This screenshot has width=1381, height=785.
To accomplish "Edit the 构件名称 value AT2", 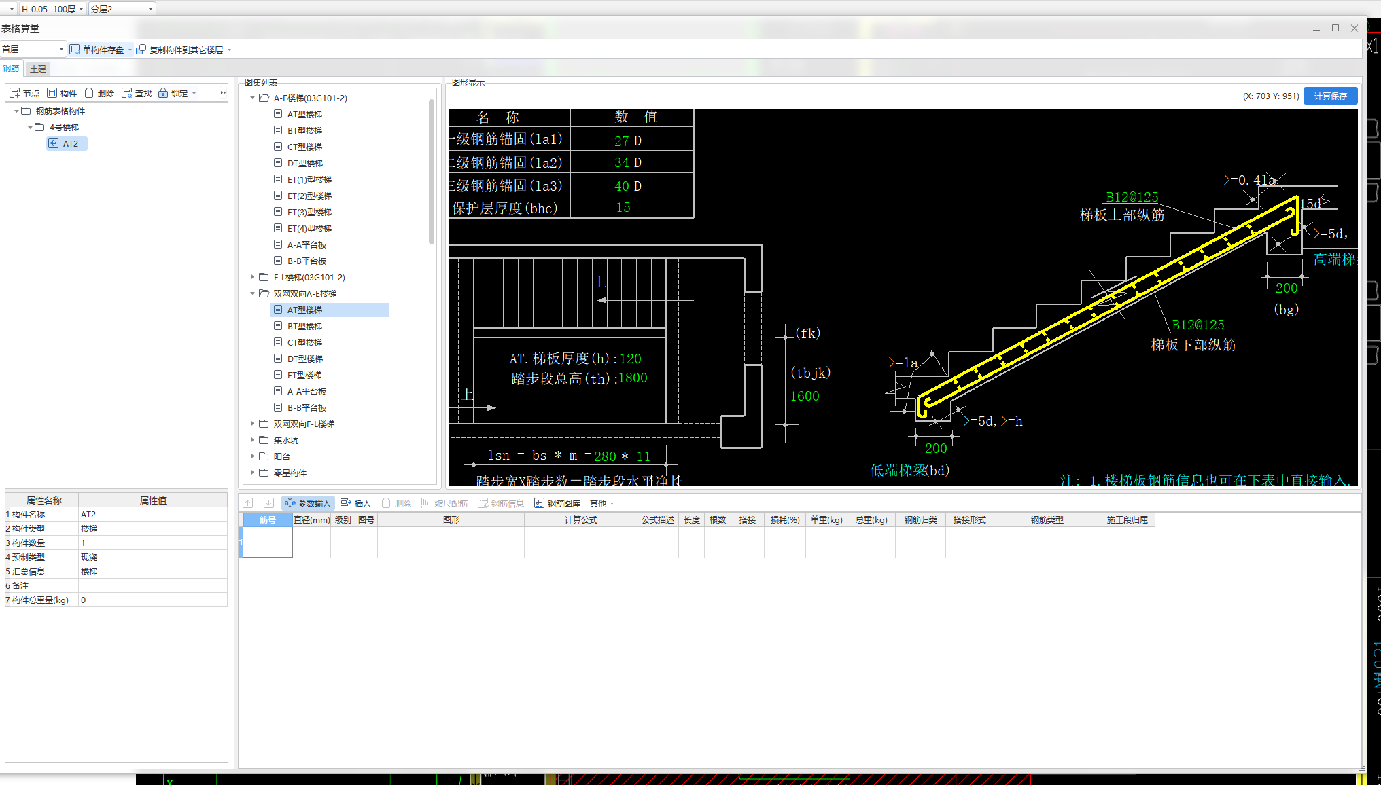I will click(x=153, y=515).
